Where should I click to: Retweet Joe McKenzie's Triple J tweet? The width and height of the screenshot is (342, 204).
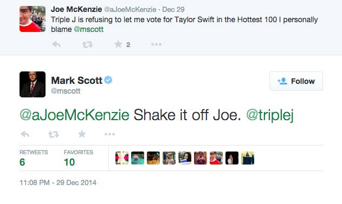87,44
